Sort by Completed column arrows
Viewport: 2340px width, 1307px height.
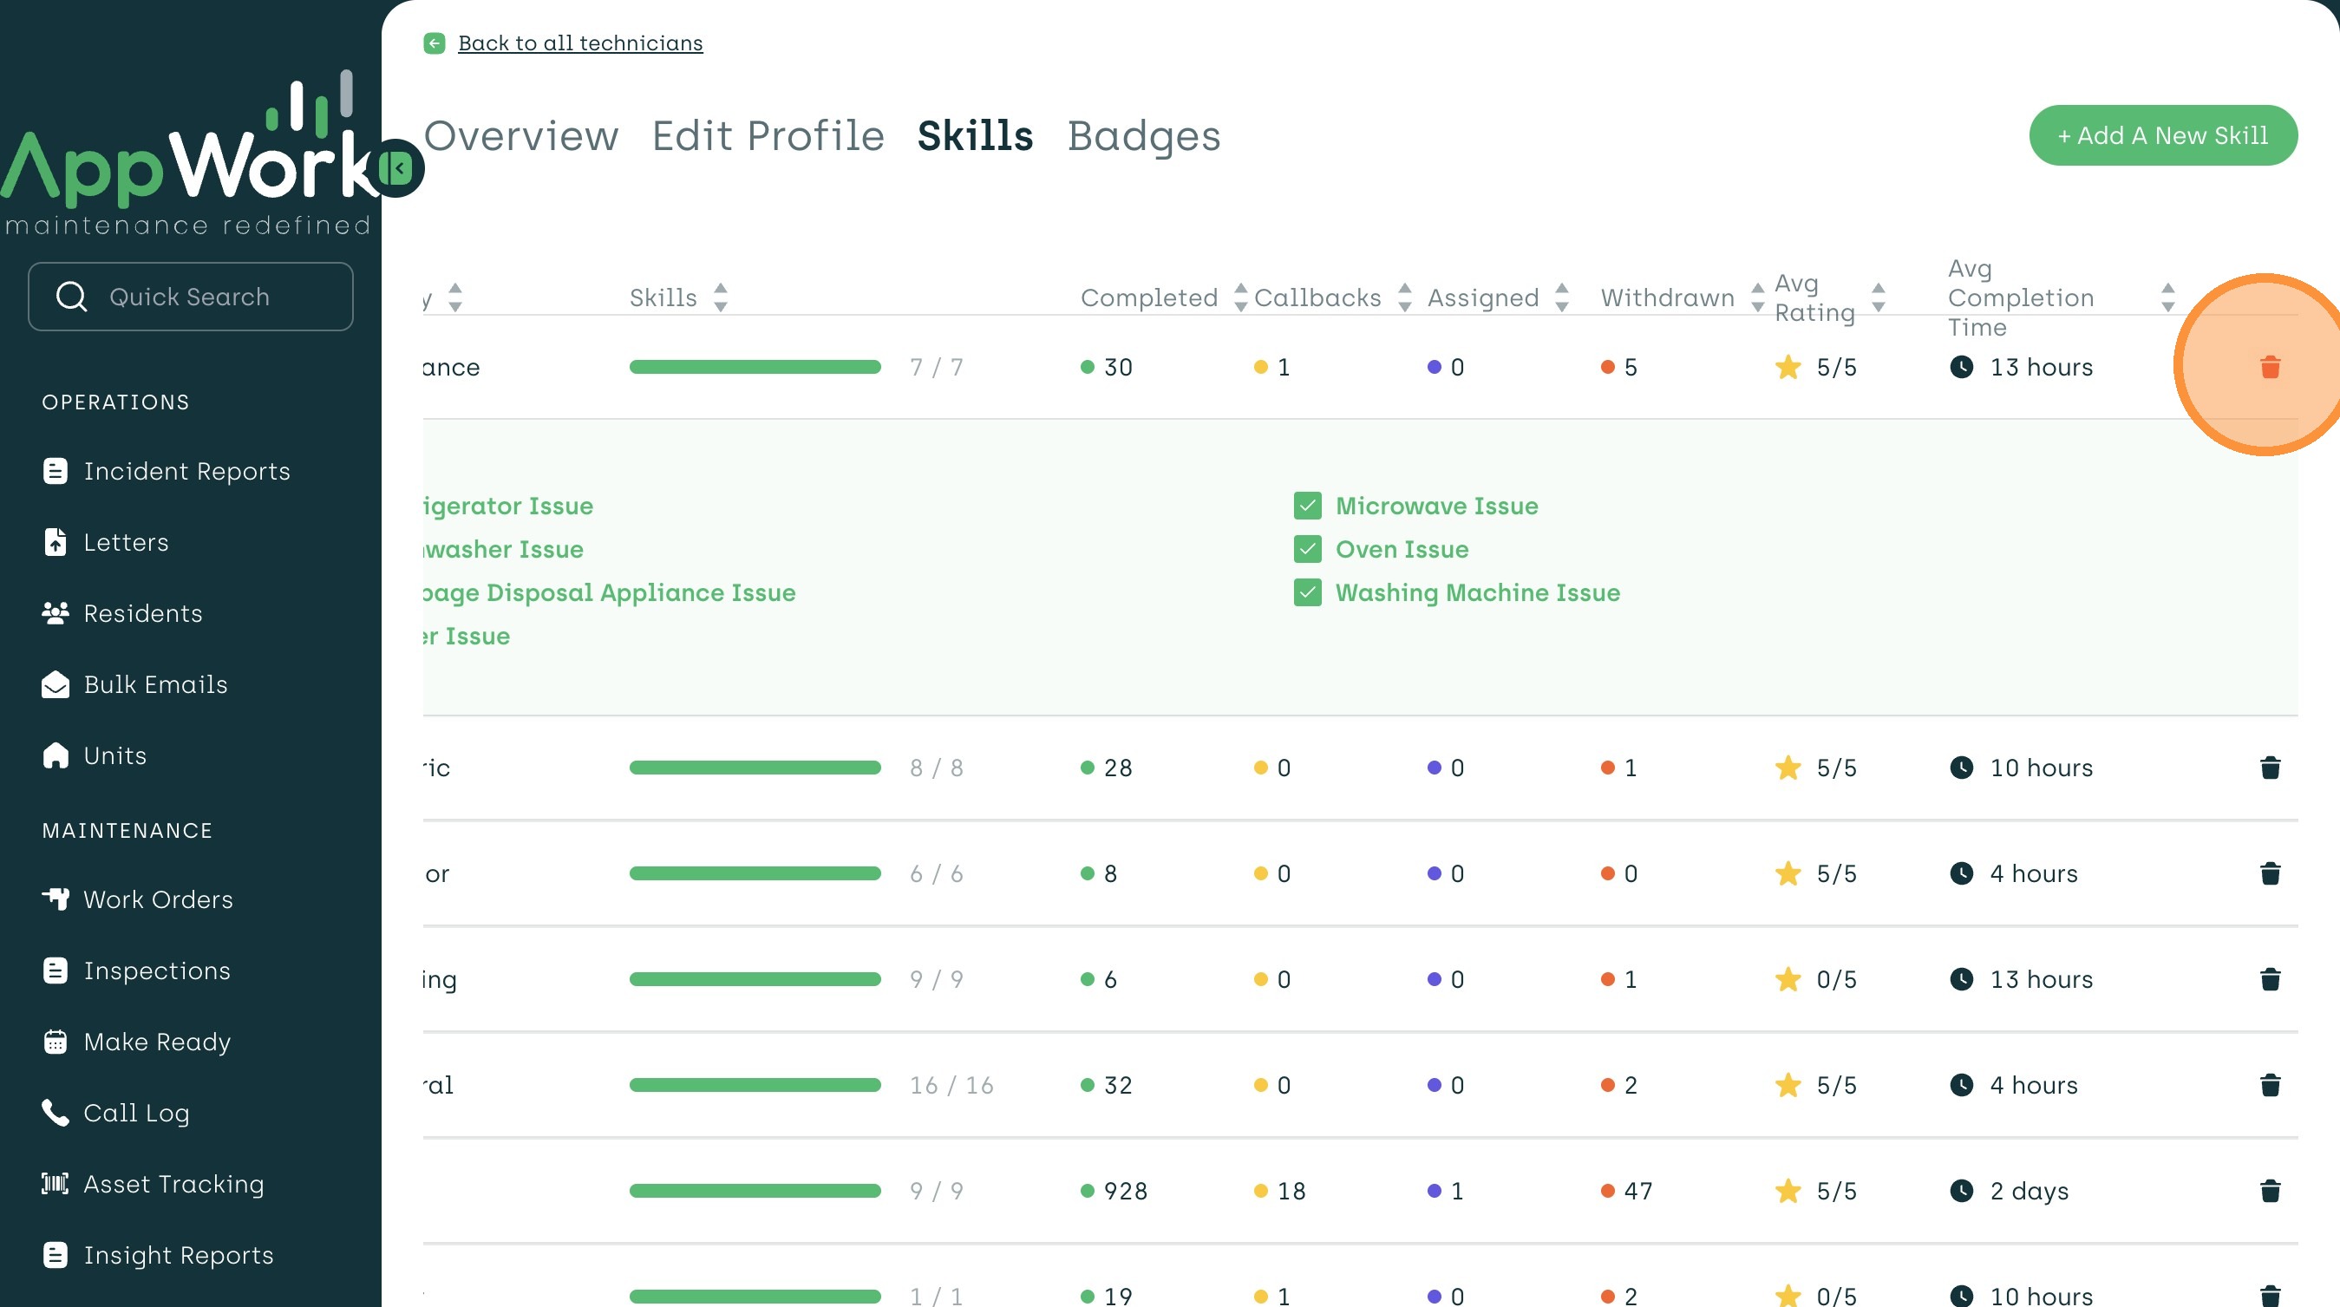(x=1240, y=297)
